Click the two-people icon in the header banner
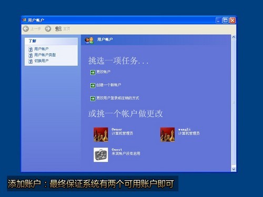This screenshot has width=263, height=197. pos(89,40)
